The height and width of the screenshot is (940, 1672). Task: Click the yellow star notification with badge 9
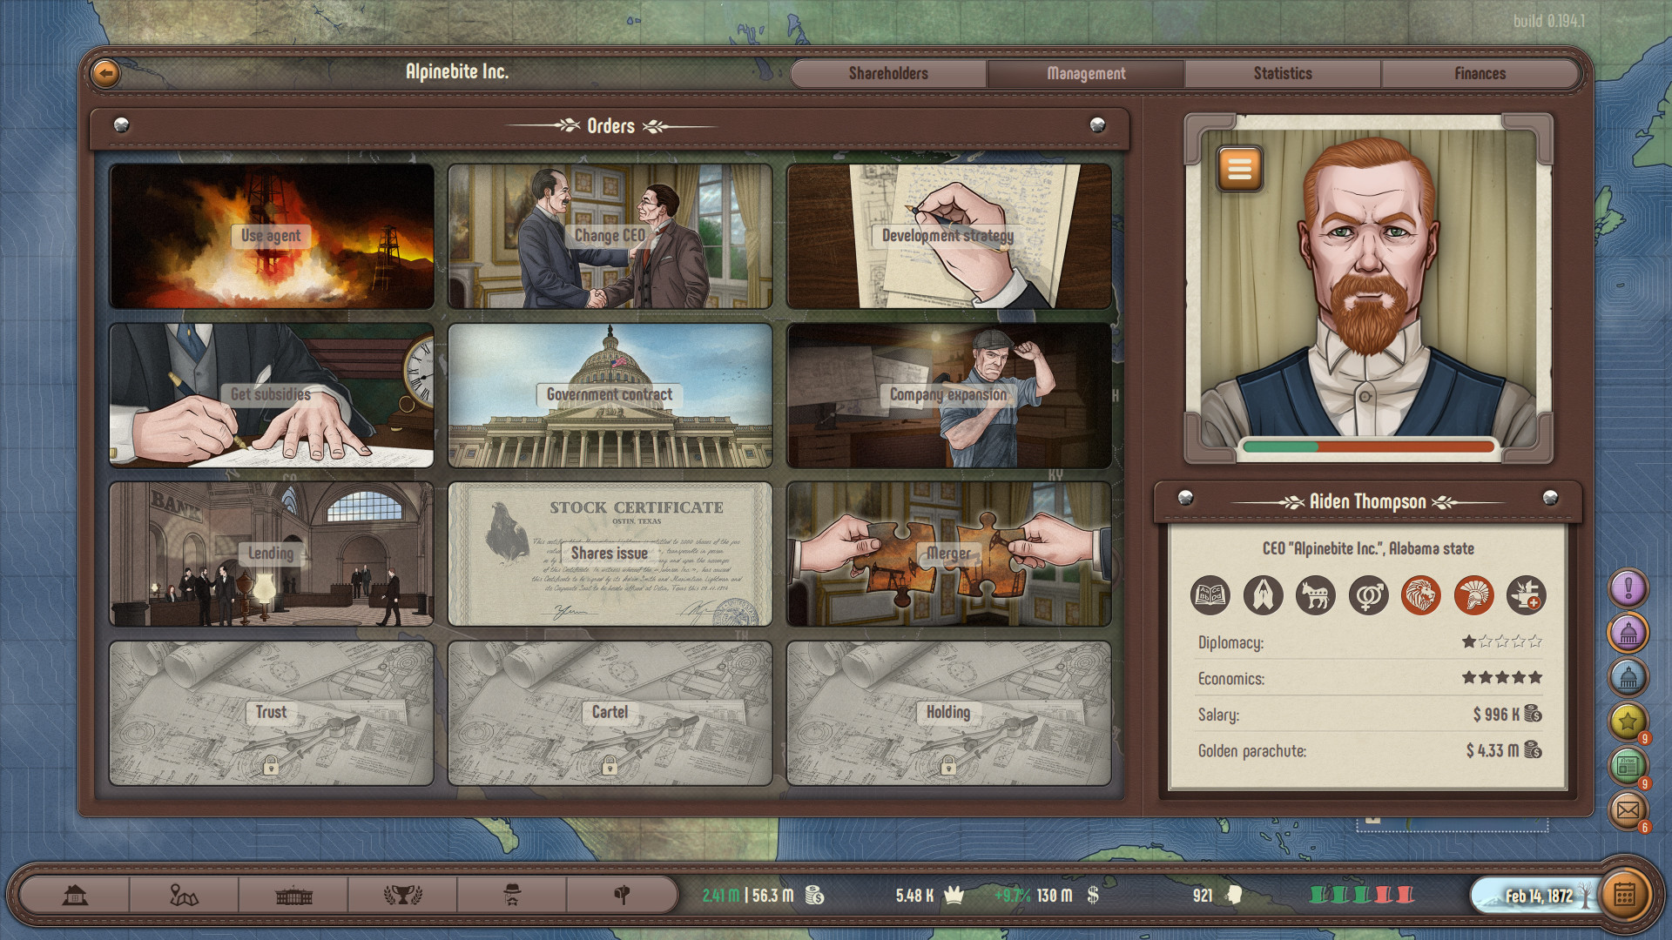point(1628,722)
